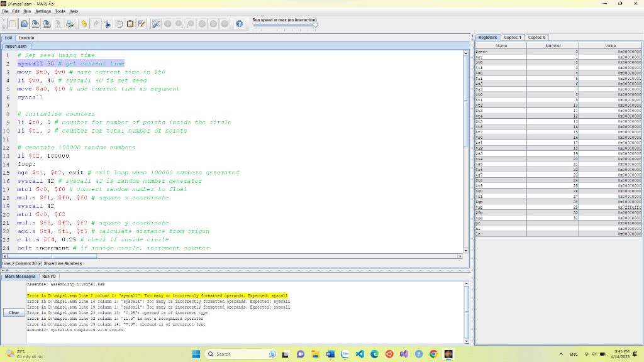Click the line 23 "0.25" error message
Screen dimensions: 644x362
[x=118, y=313]
